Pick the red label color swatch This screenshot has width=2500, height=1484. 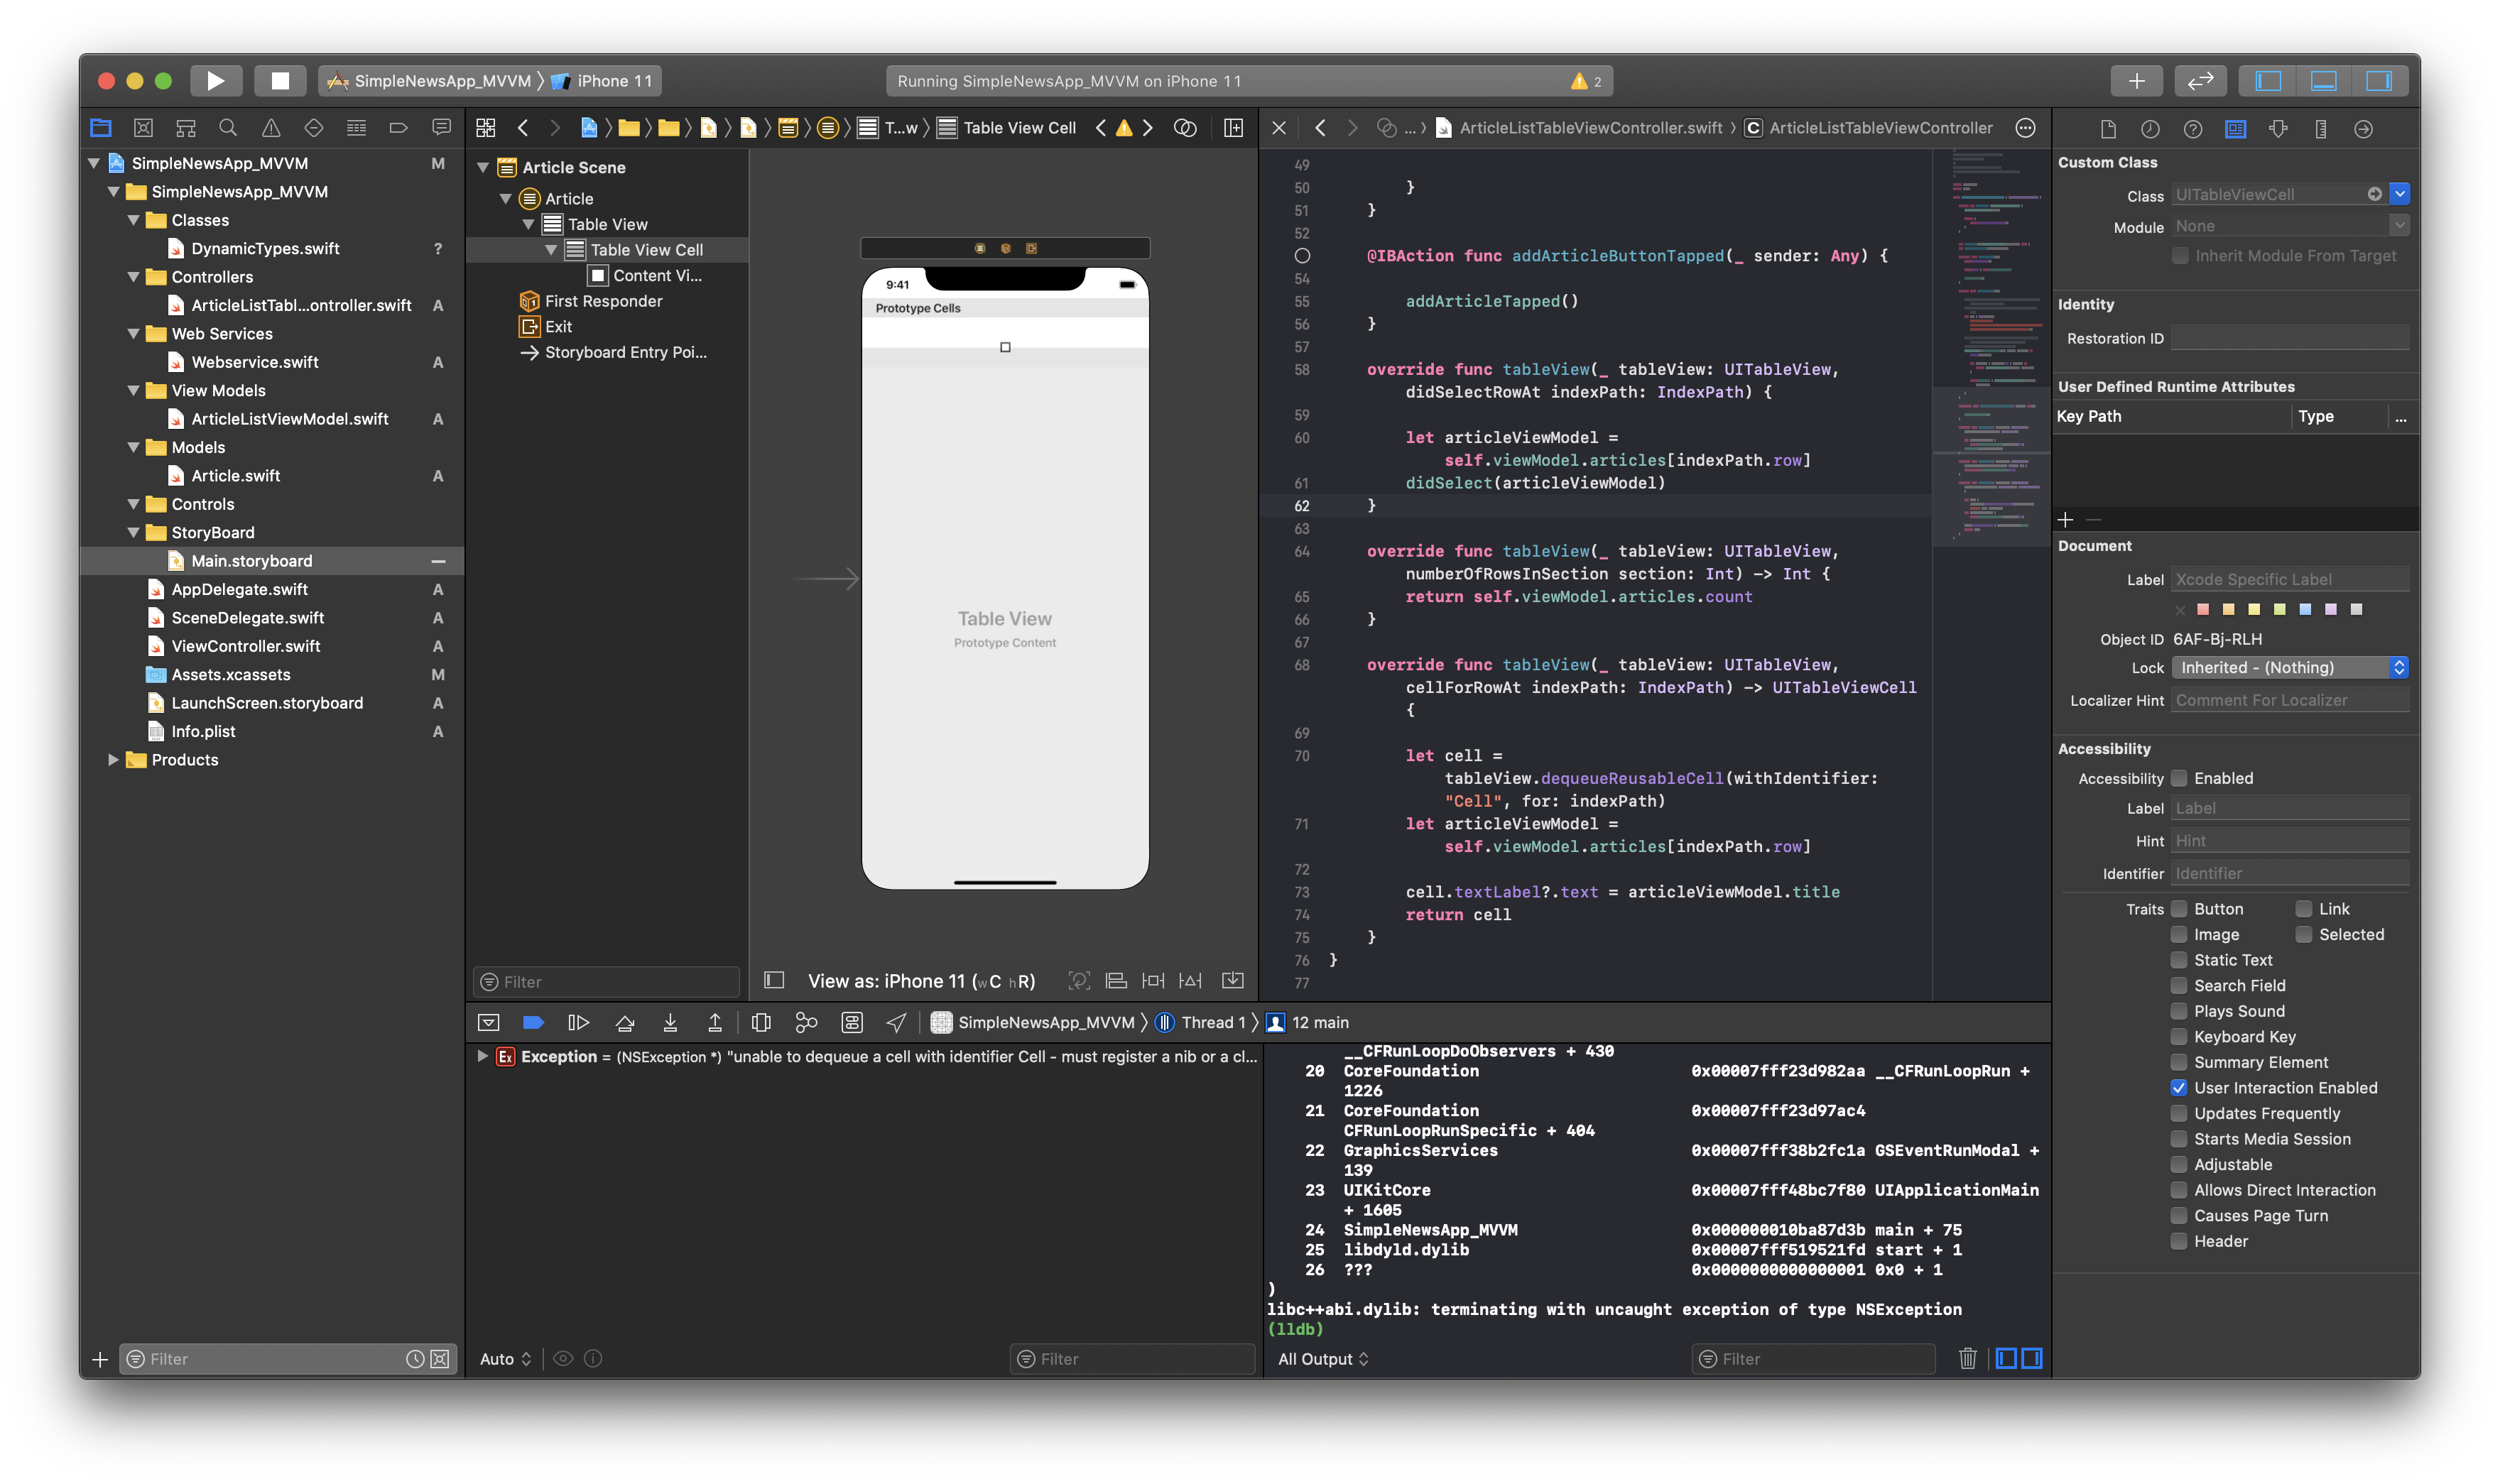[2203, 609]
